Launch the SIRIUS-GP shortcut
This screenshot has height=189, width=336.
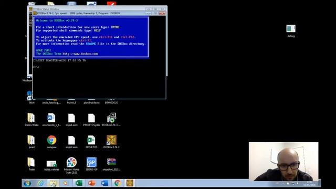pos(91,162)
